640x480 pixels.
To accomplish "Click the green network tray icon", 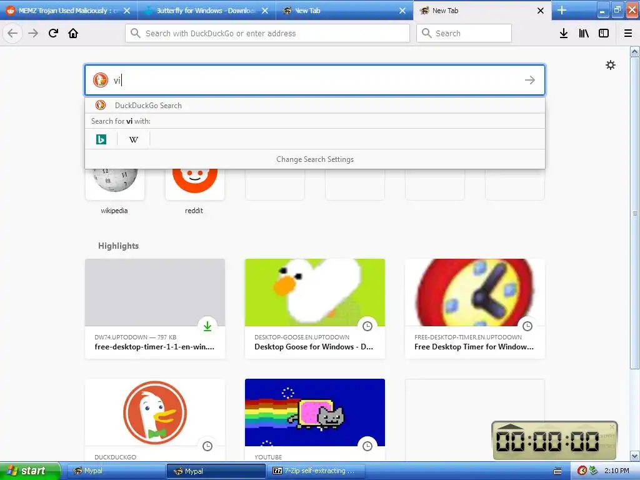I will pyautogui.click(x=593, y=471).
